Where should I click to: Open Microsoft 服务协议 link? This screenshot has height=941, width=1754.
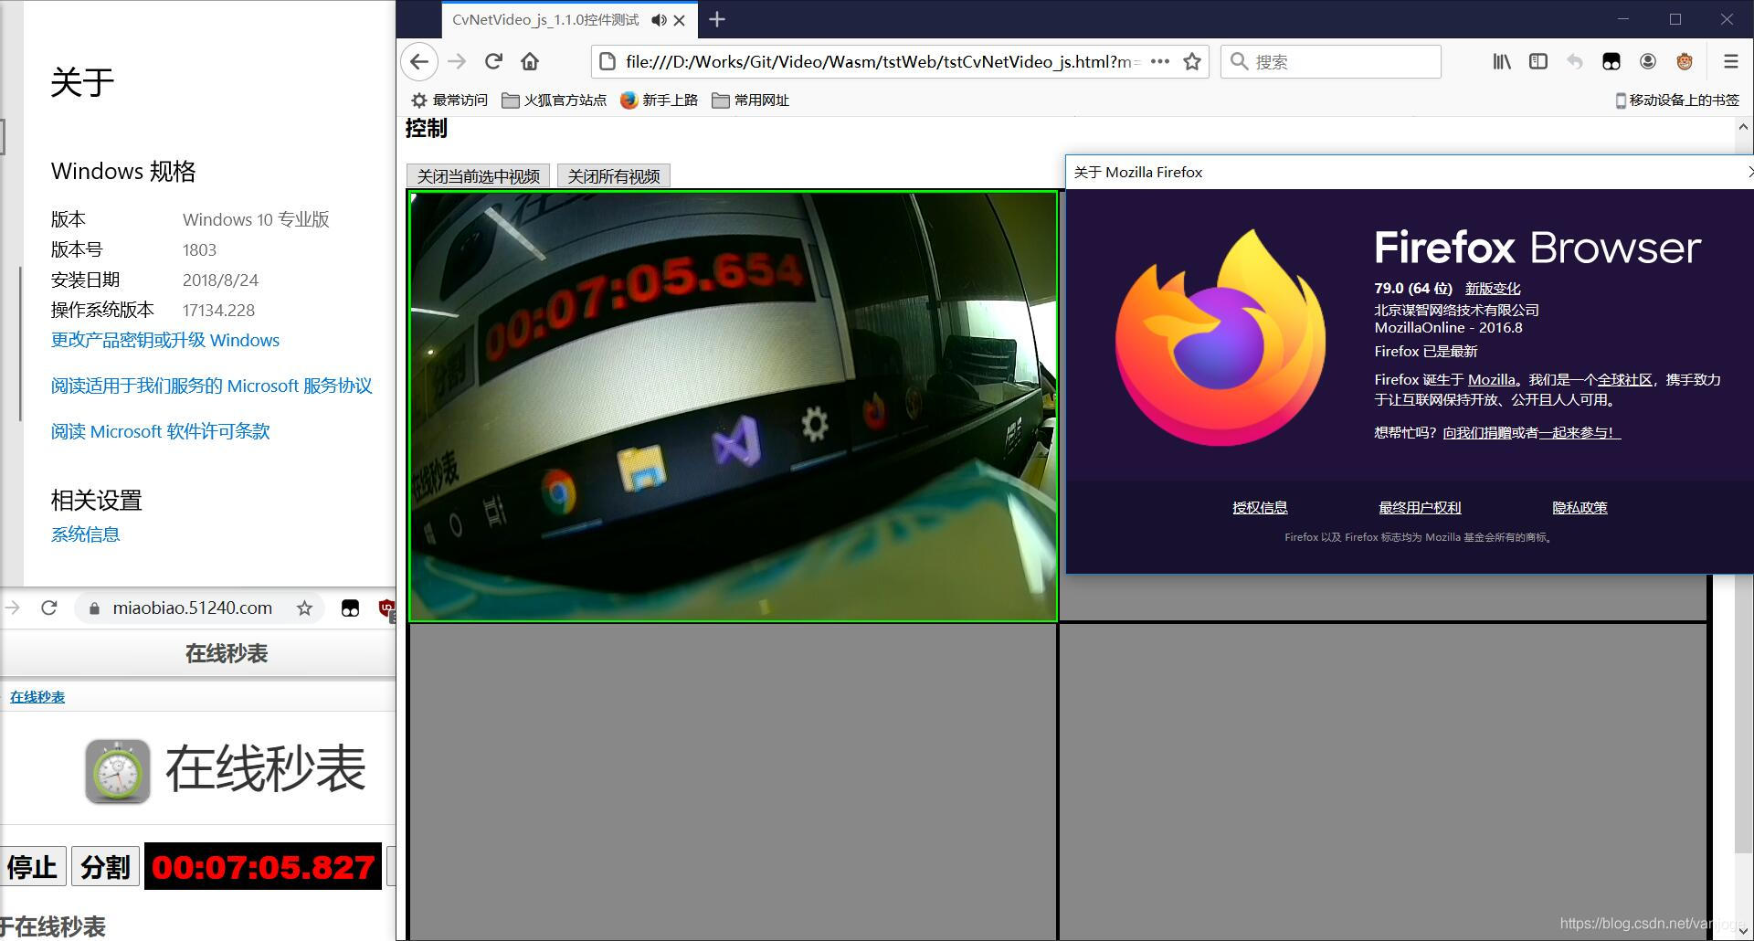[x=212, y=386]
